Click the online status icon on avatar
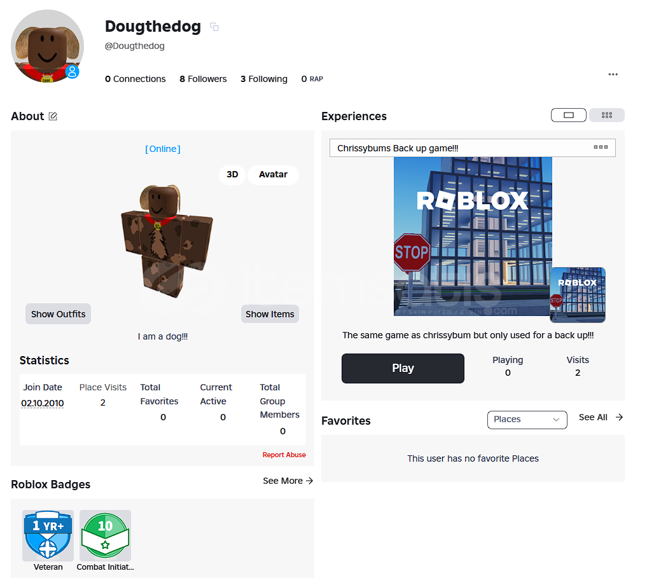The image size is (654, 578). (72, 72)
